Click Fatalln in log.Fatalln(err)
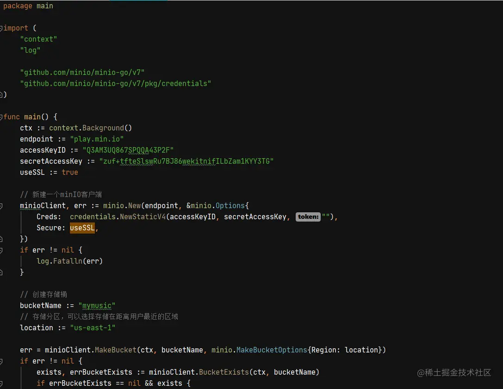 pos(68,261)
